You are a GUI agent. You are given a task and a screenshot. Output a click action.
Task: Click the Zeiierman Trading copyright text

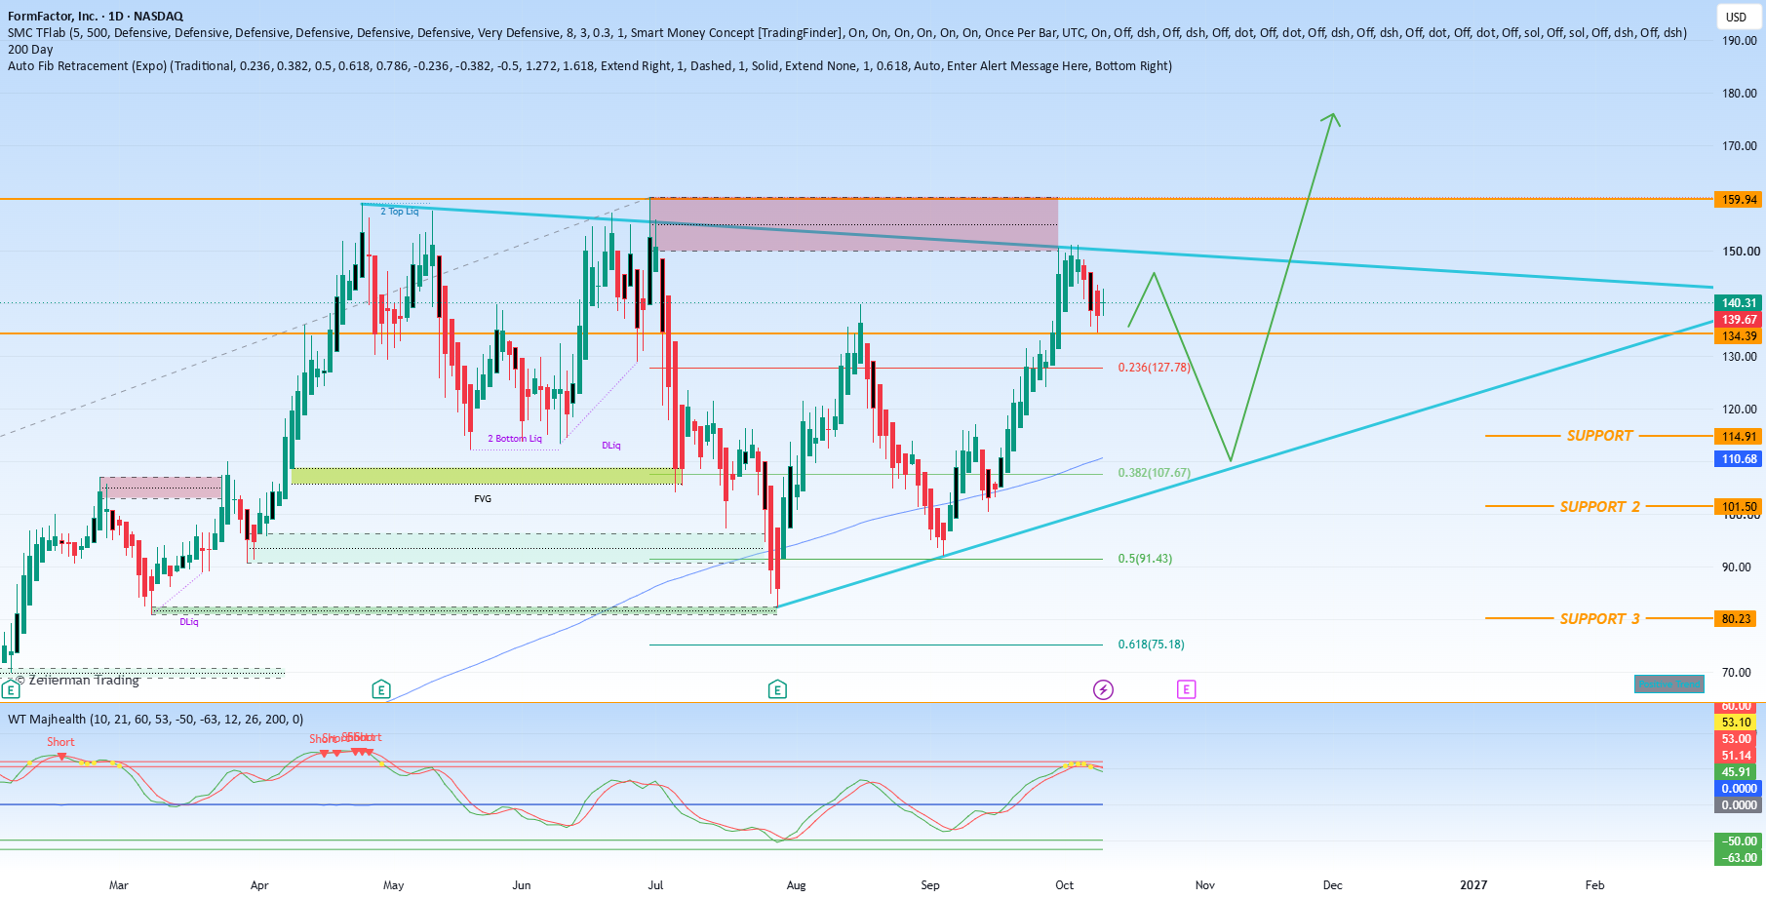[77, 680]
